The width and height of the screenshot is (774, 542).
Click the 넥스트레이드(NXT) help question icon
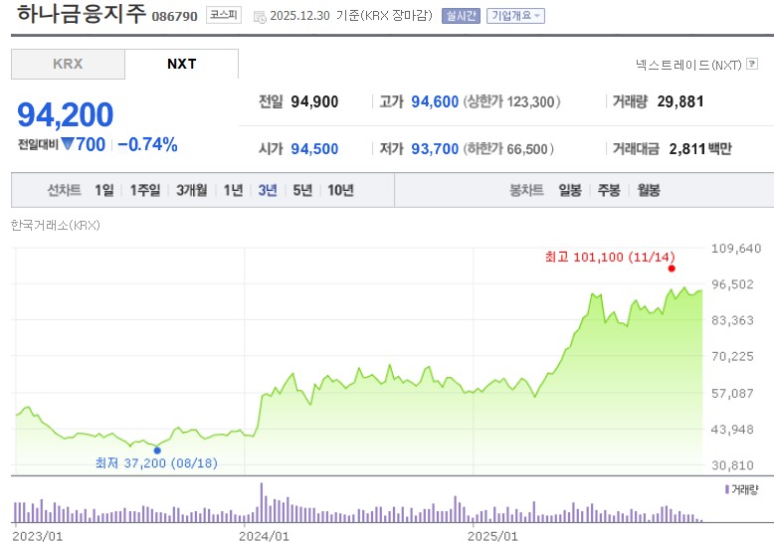click(752, 64)
